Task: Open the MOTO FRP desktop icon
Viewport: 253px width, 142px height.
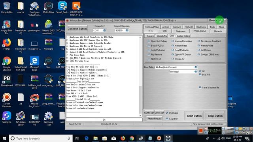Action: point(34,120)
